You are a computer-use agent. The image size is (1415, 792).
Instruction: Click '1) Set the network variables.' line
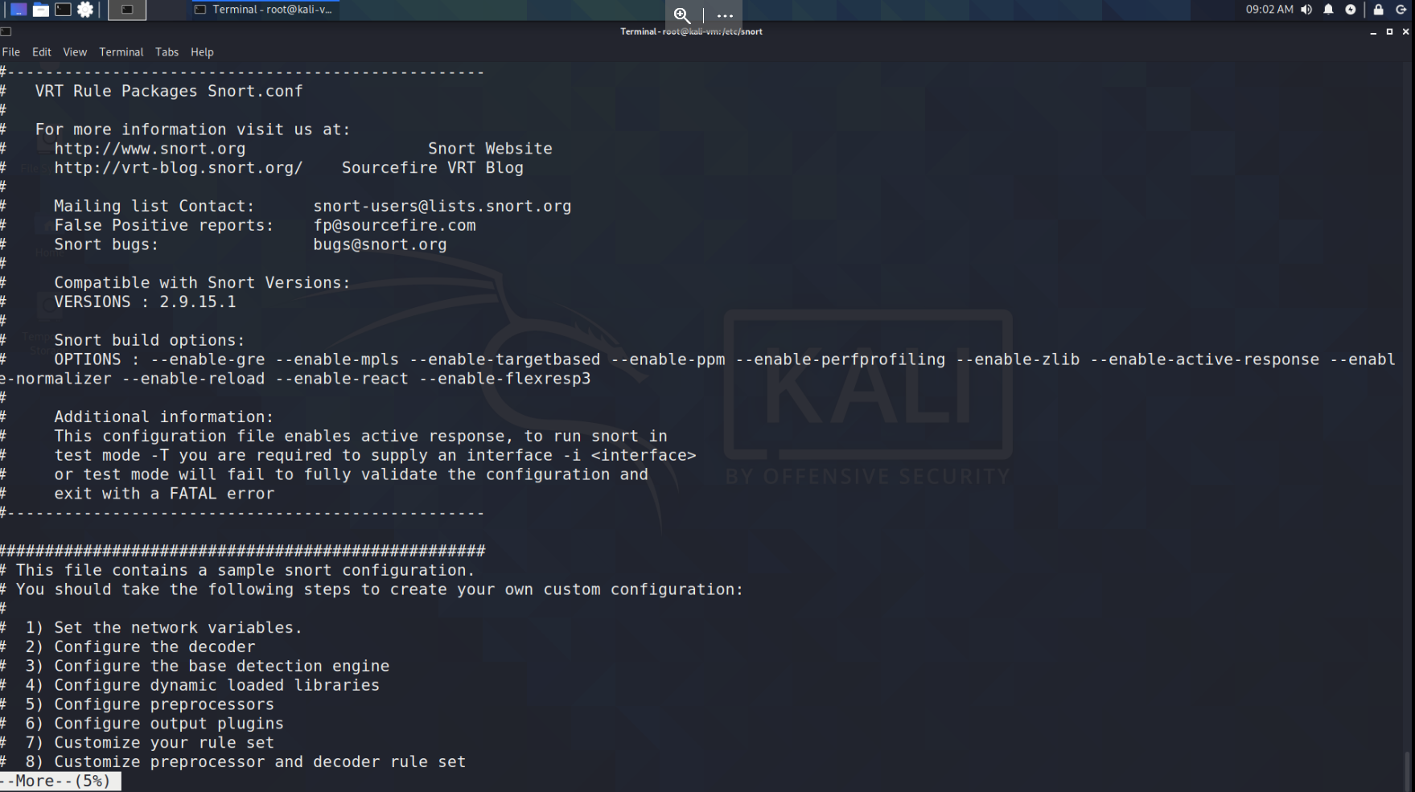[163, 628]
